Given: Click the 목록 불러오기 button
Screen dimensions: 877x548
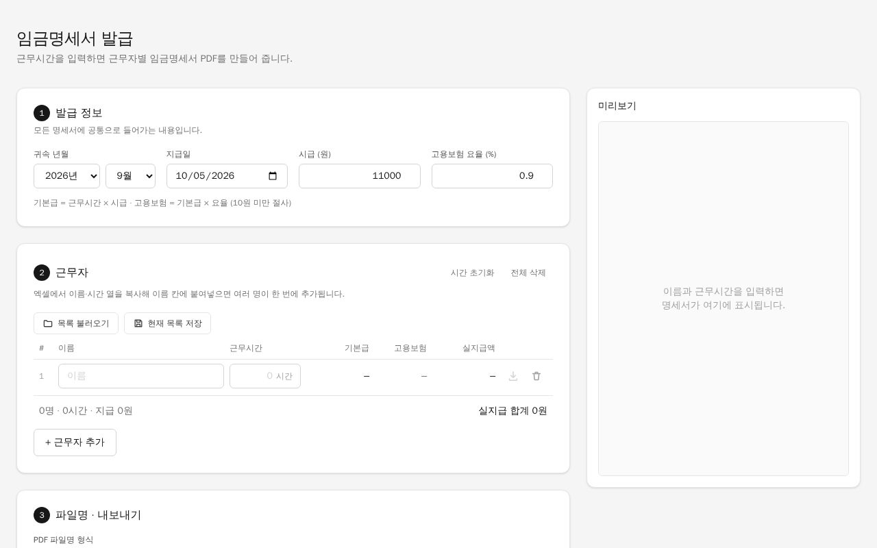Looking at the screenshot, I should point(76,323).
